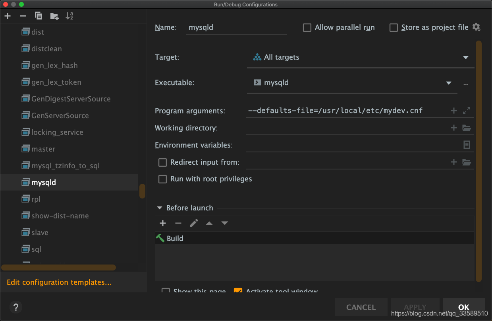Edit Environment variables list
This screenshot has width=492, height=321.
[467, 145]
